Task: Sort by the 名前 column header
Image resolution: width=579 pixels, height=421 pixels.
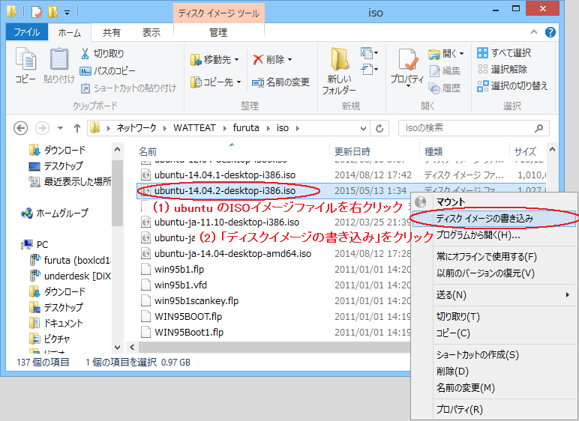Action: [148, 151]
